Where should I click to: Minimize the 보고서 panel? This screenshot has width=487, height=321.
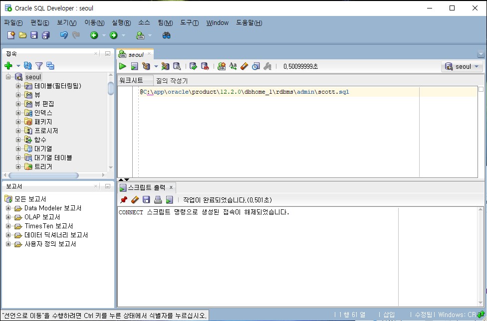click(x=107, y=186)
